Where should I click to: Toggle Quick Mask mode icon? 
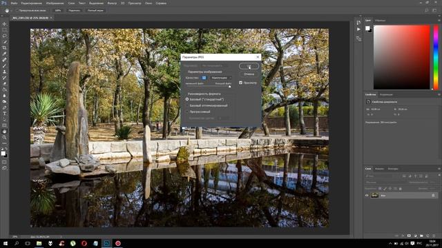coord(4,162)
